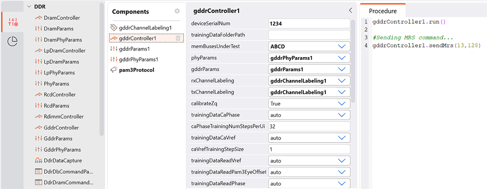Switch to the Procedure tab
The width and height of the screenshot is (487, 189).
pyautogui.click(x=382, y=11)
